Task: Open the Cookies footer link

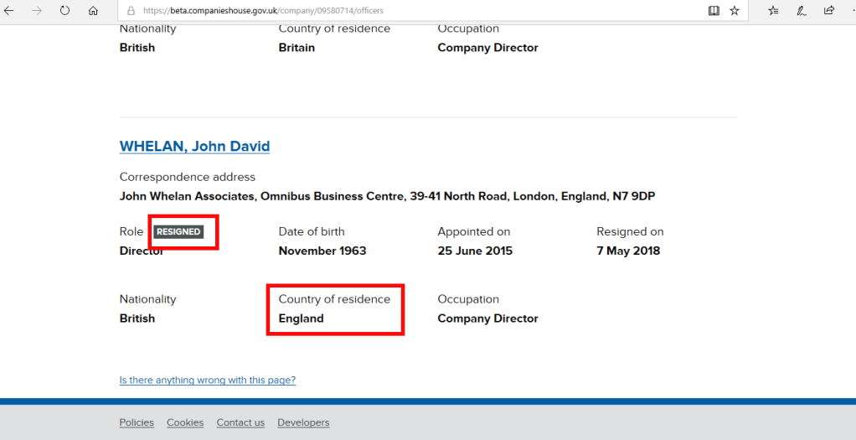Action: (185, 422)
